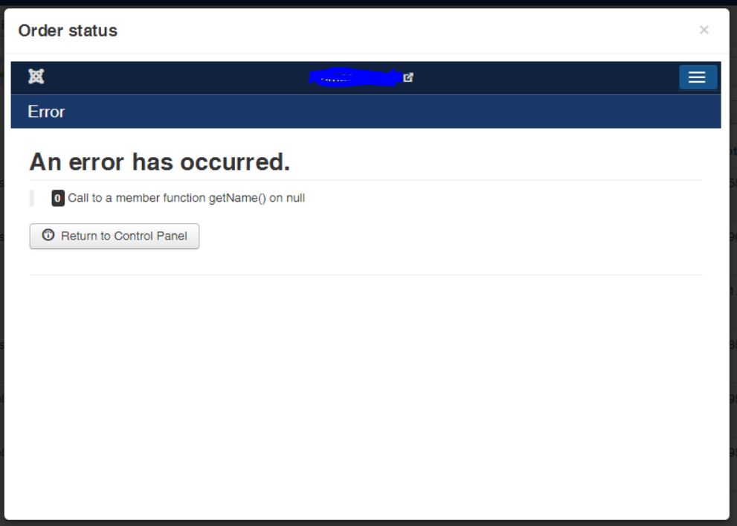Click the horizontal divider under Return button
This screenshot has height=526, width=737.
click(x=366, y=275)
